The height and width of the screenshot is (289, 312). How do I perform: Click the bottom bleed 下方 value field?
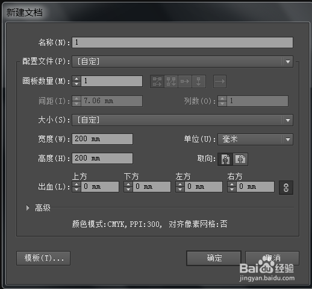(x=152, y=186)
